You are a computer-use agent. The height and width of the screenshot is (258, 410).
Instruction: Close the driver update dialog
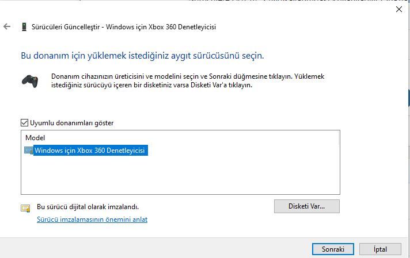pyautogui.click(x=398, y=9)
